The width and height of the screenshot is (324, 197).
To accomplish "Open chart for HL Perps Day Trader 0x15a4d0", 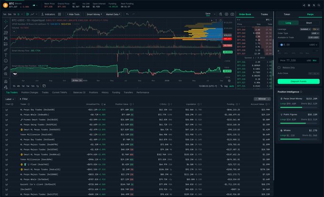I will click(7, 110).
